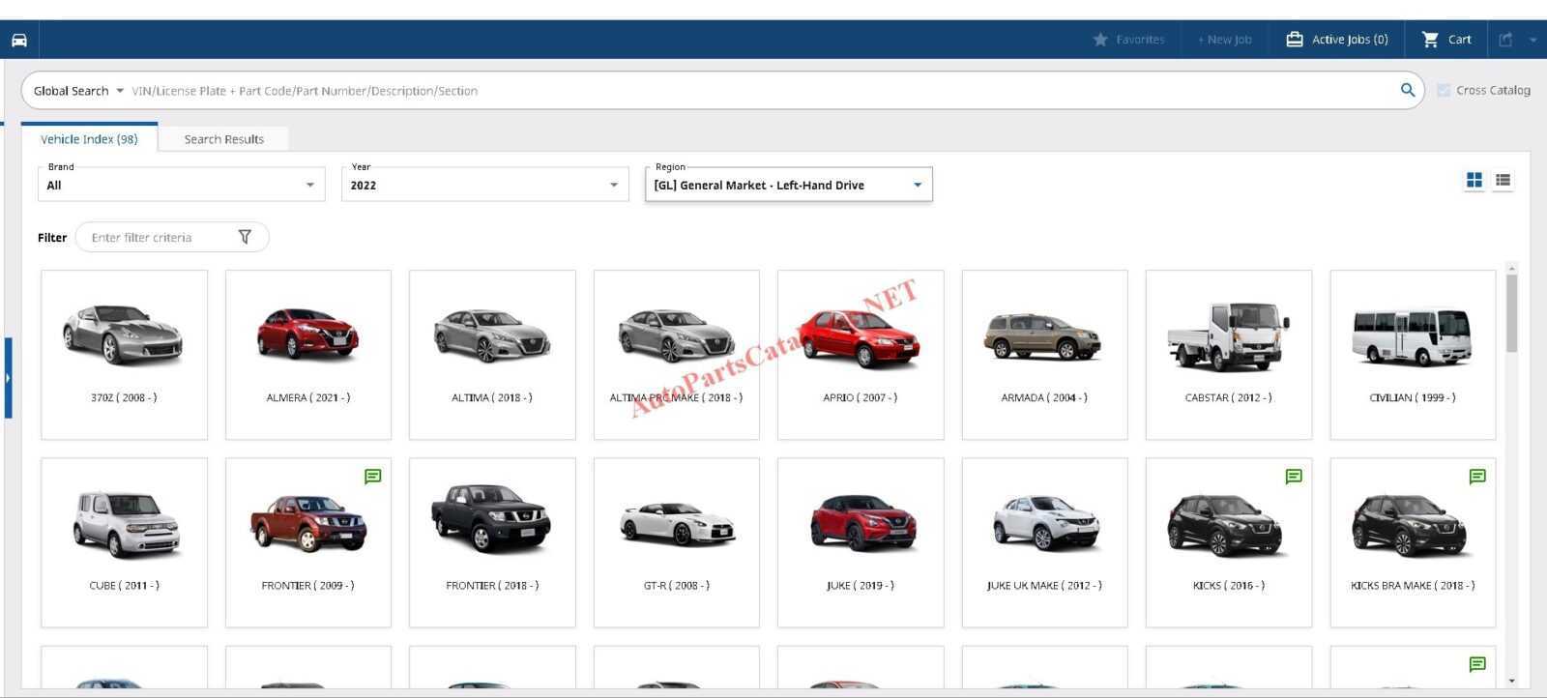Select the ALMERA (2021 -) vehicle card
1547x698 pixels.
click(x=308, y=355)
